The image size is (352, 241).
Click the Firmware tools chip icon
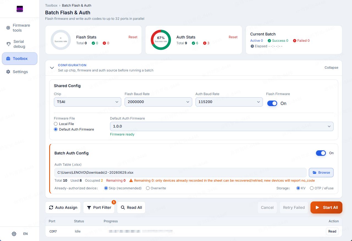click(8, 28)
